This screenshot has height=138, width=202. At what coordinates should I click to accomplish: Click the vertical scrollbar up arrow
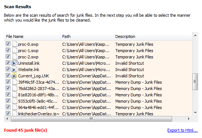195,35
